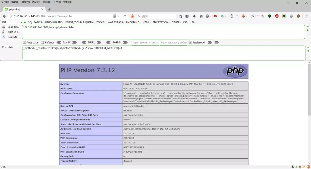Click the php logo in header
Viewport: 311px width, 169px height.
235,71
